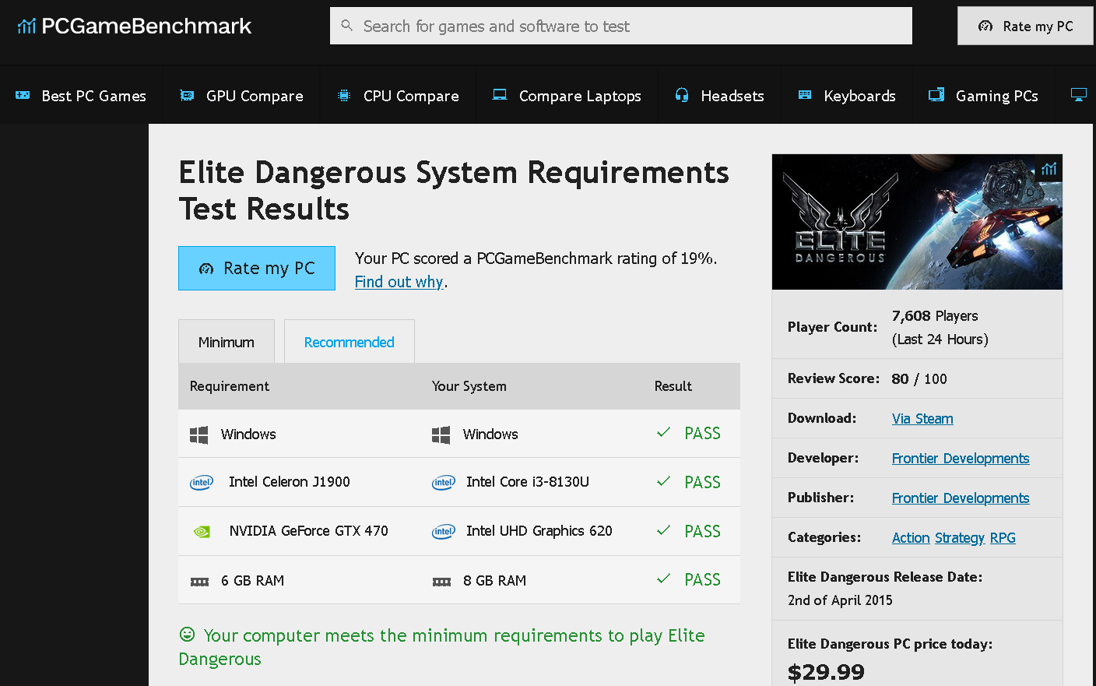Click the Windows logo in the Requirement column

[198, 434]
